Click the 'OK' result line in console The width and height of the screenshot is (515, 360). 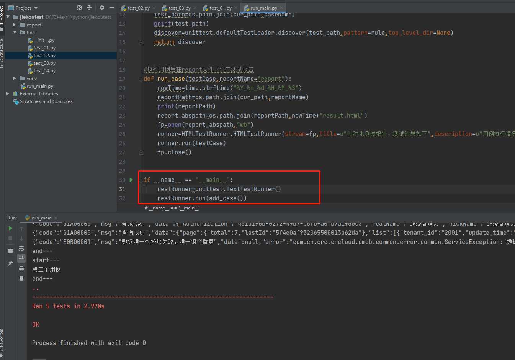tap(36, 324)
